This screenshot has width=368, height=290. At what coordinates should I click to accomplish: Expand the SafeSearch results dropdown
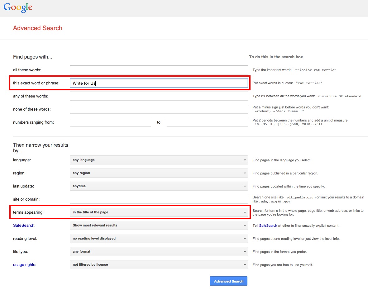[159, 226]
